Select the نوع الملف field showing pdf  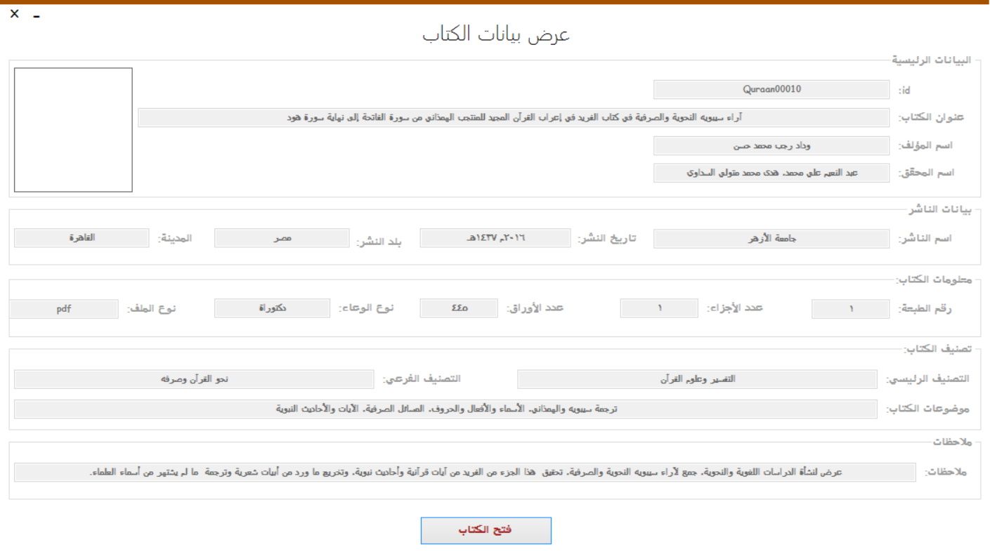[x=63, y=308]
